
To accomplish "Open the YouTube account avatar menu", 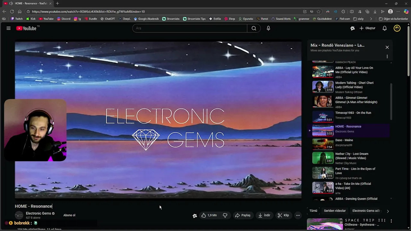I will pyautogui.click(x=397, y=28).
